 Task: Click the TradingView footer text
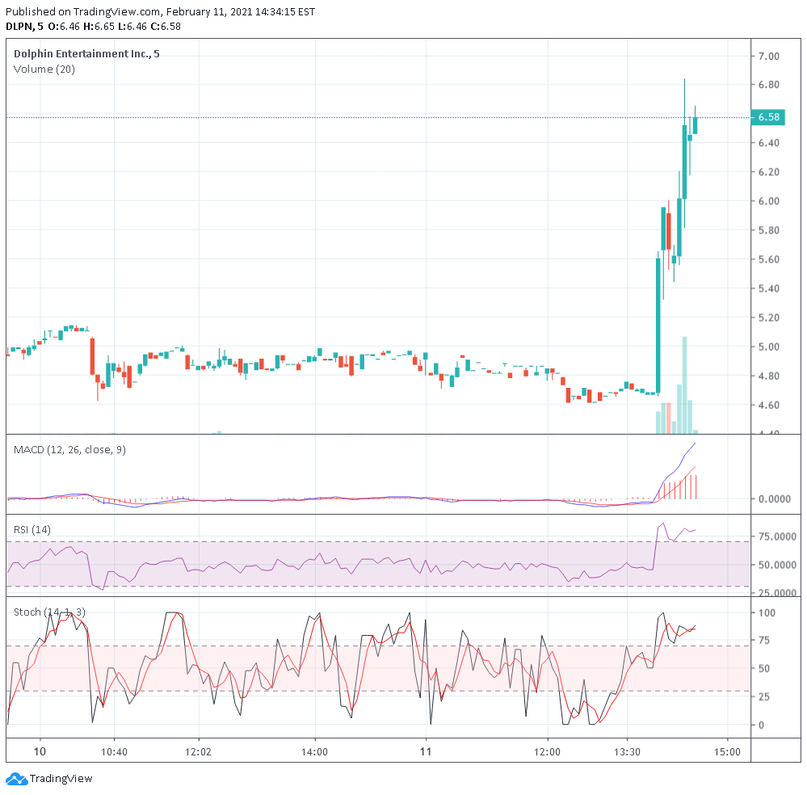pos(61,779)
